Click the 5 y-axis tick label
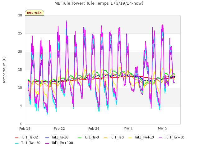199x149 pixels. tap(21, 106)
